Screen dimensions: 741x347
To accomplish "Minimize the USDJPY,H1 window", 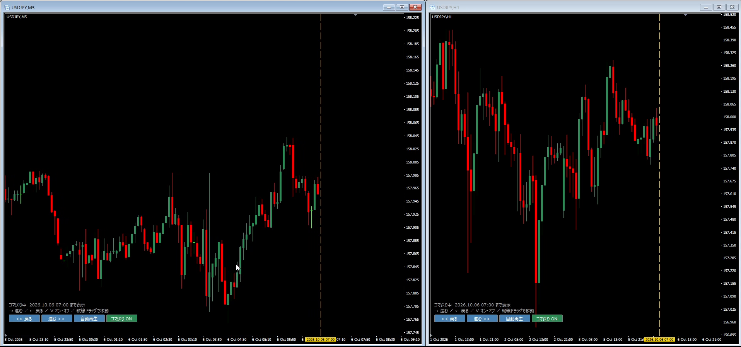I will [x=706, y=7].
